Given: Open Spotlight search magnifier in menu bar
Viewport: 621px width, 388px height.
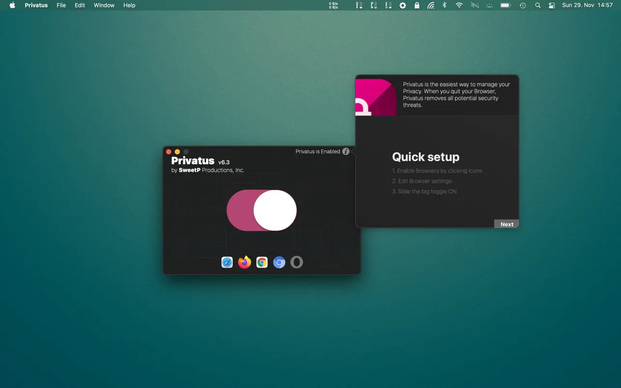Looking at the screenshot, I should click(x=537, y=5).
